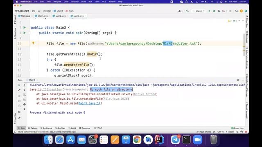Open the Navigate menu
Screen dimensions: 262x147
[x=57, y=2]
